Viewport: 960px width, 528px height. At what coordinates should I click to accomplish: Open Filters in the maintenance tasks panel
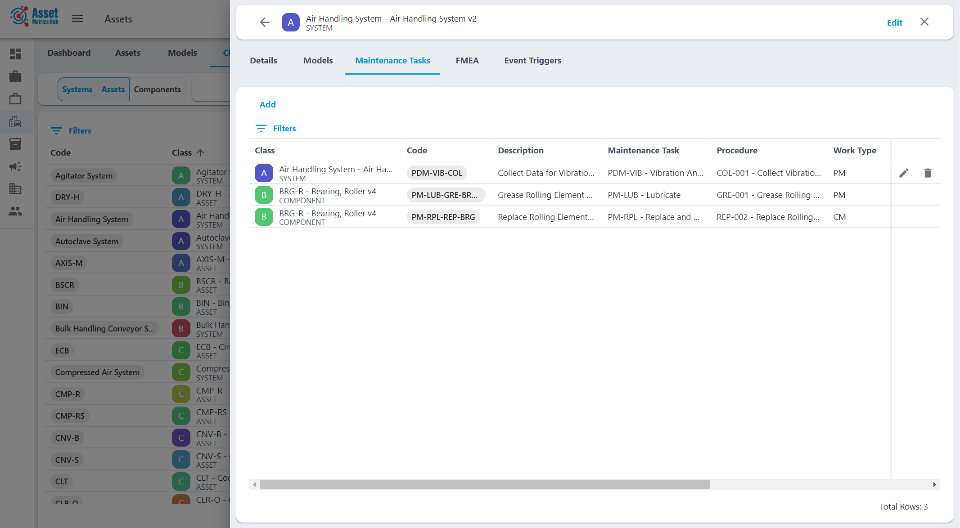275,128
